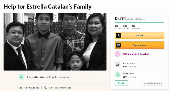Click the Anonymous donor avatar icon
The width and height of the screenshot is (169, 91).
[x=118, y=64]
